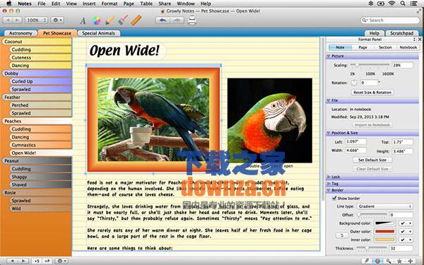Add a page with +P button
424x265 pixels.
[x=47, y=261]
